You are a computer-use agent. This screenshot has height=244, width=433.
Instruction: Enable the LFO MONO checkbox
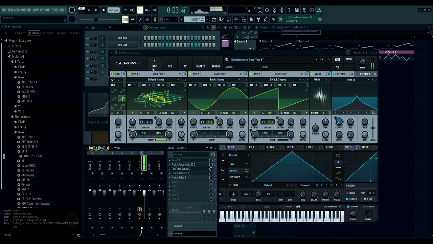click(x=231, y=185)
